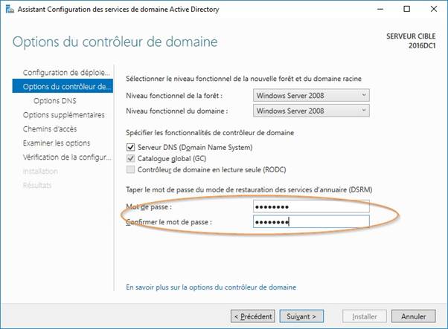Click the disabled Installer button
The width and height of the screenshot is (448, 329).
pyautogui.click(x=365, y=316)
